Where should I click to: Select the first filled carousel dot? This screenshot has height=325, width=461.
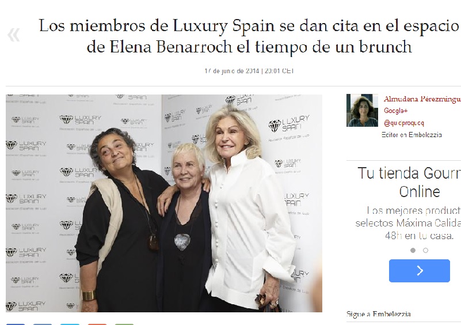point(413,250)
